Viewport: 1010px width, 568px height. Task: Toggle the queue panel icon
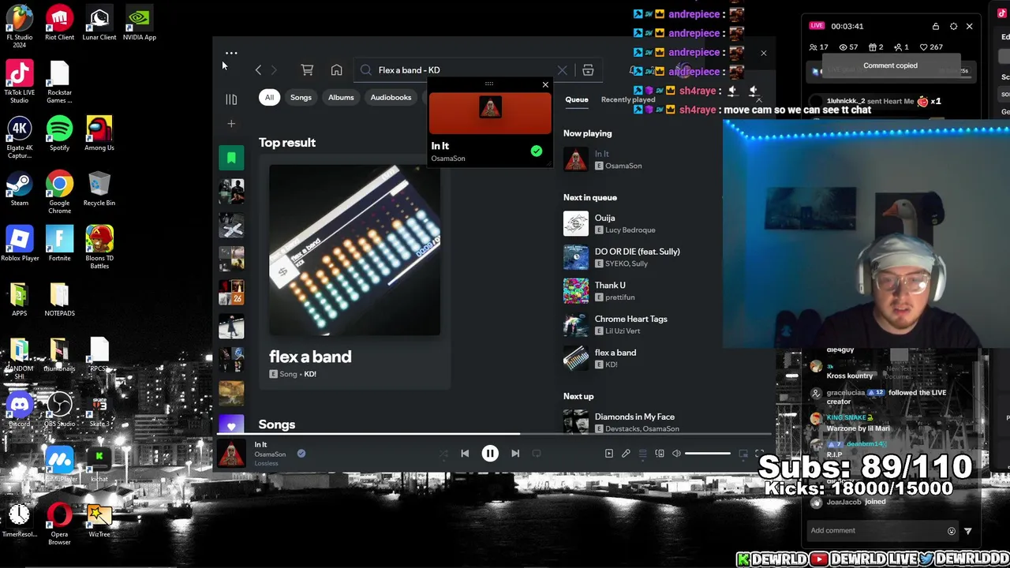[642, 454]
